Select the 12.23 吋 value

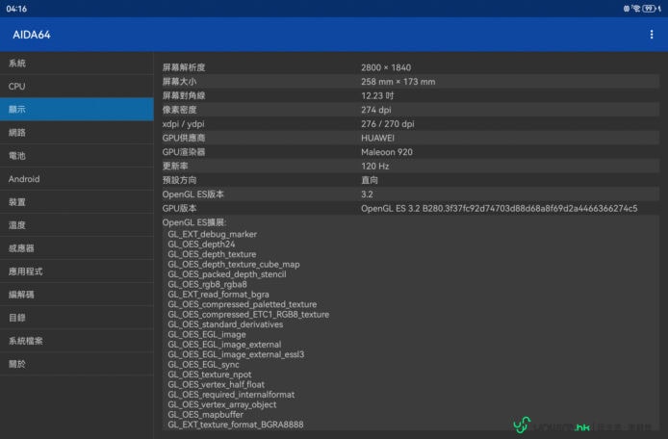pyautogui.click(x=377, y=95)
